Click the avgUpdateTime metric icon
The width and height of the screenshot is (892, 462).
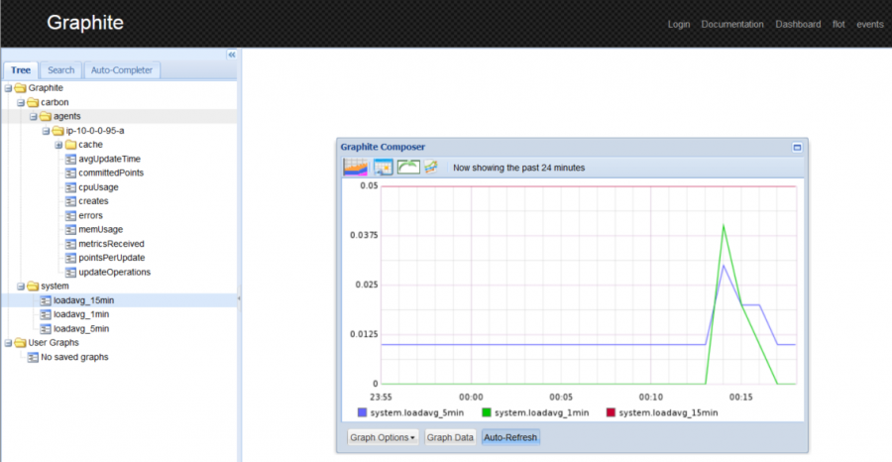point(70,159)
